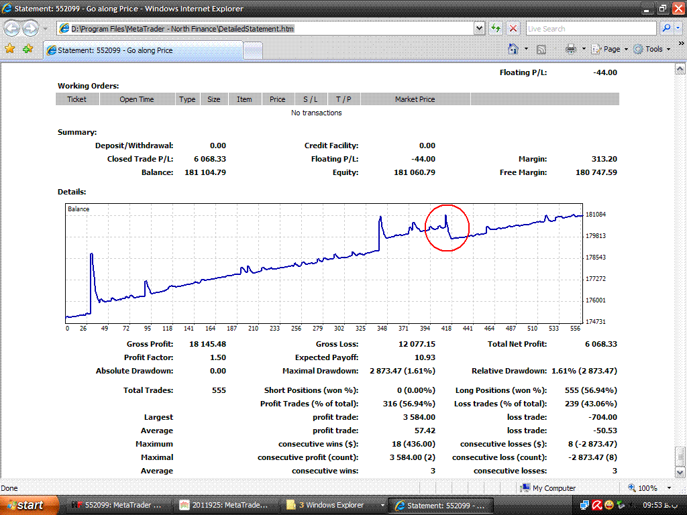
Task: Click Statement: 552099 taskbar button
Action: (441, 506)
